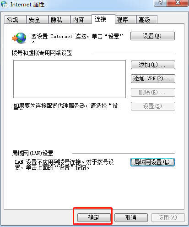Open the 高级 tab
189x227 pixels.
pyautogui.click(x=147, y=20)
